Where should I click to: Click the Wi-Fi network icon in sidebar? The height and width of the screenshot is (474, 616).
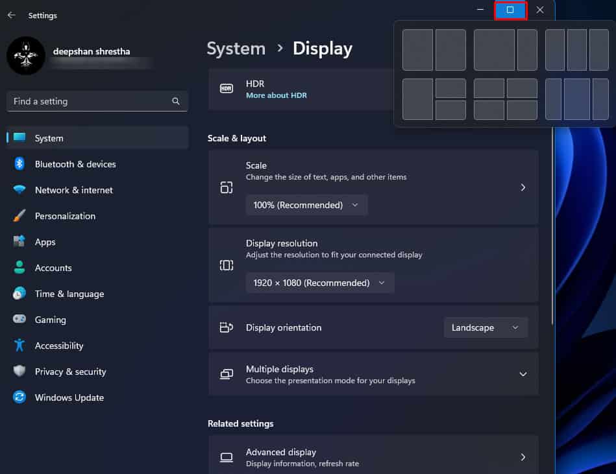(x=19, y=189)
